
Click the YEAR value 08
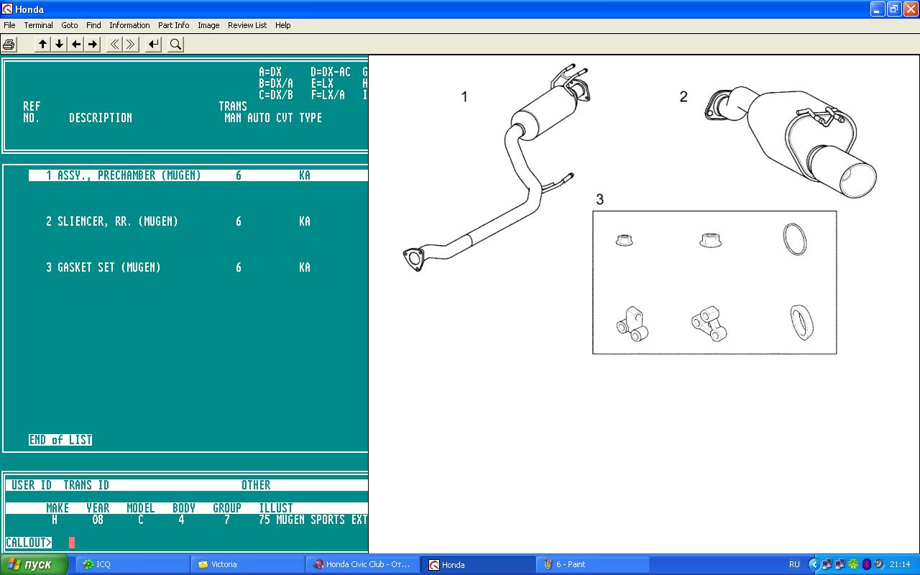(x=98, y=520)
